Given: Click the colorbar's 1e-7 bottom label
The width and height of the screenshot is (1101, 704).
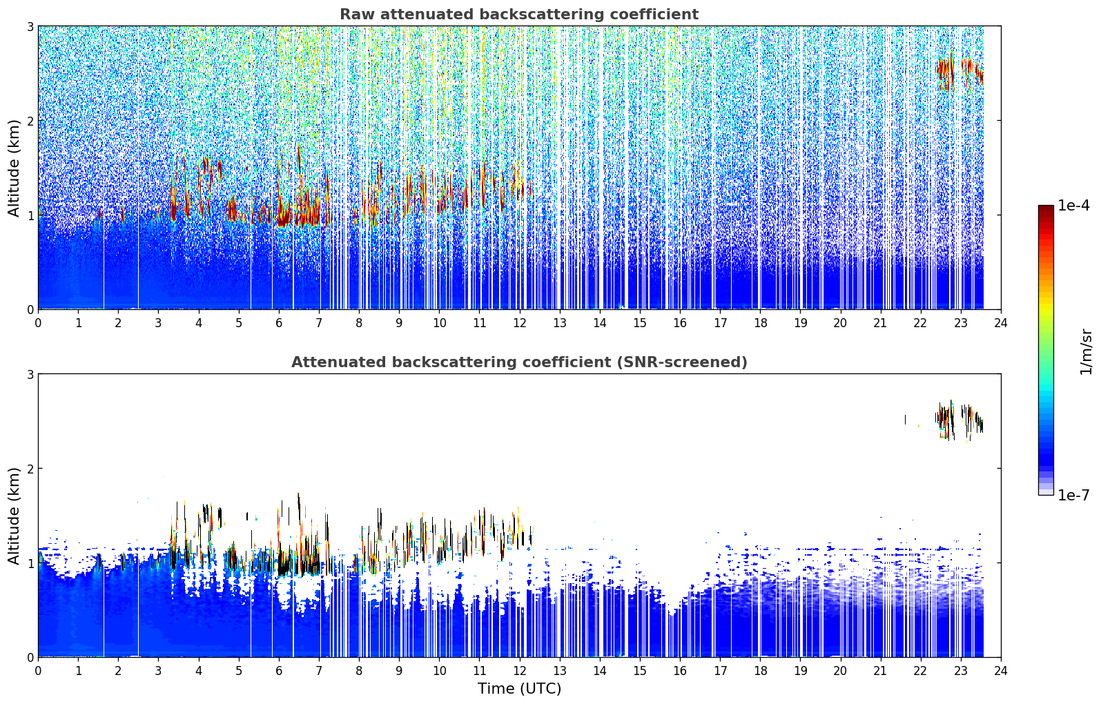Looking at the screenshot, I should [x=1073, y=495].
